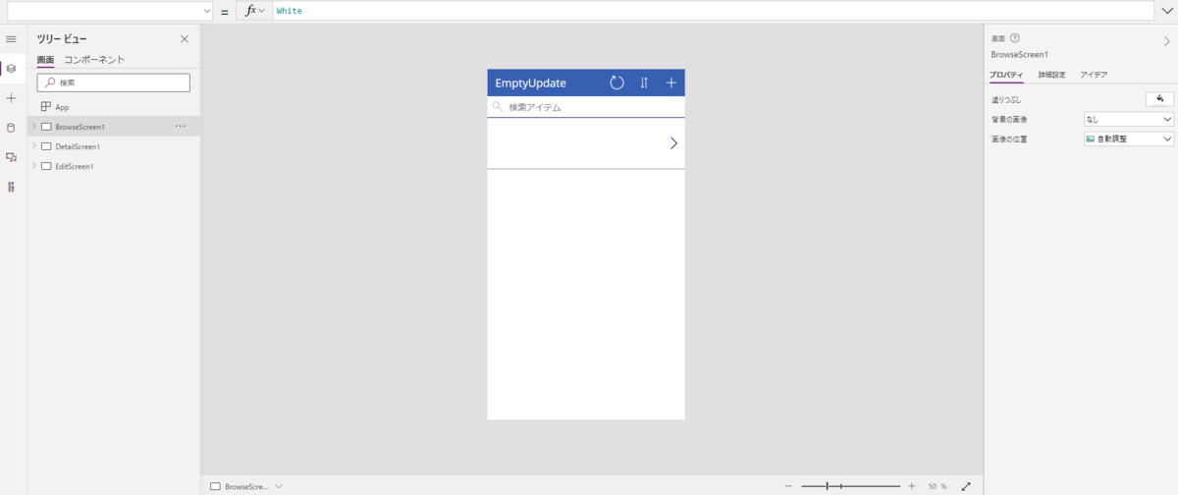
Task: Click the zoom slider handle
Action: coord(828,486)
